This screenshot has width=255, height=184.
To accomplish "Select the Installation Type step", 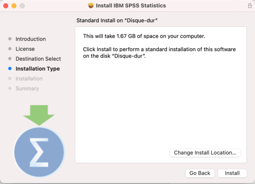I will pos(37,69).
